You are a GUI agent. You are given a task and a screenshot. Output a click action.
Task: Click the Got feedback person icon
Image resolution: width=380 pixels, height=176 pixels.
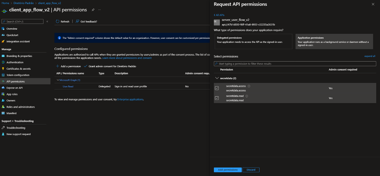[77, 22]
